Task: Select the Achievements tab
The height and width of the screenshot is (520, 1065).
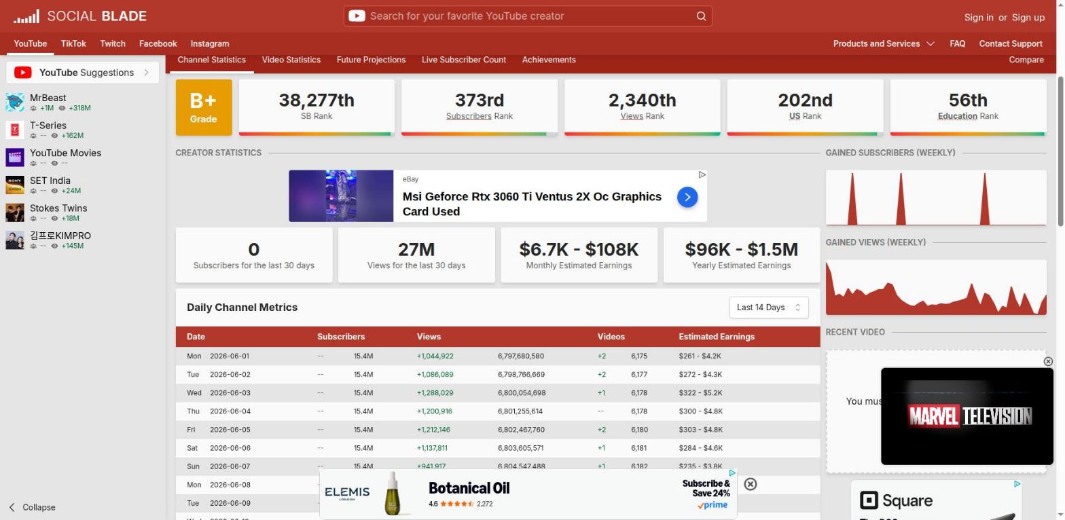Action: click(x=549, y=60)
